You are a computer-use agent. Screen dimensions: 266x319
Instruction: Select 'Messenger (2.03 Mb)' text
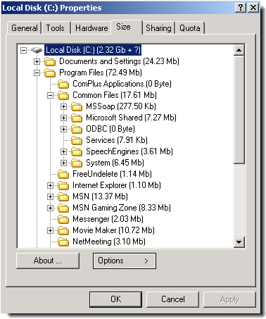click(108, 219)
